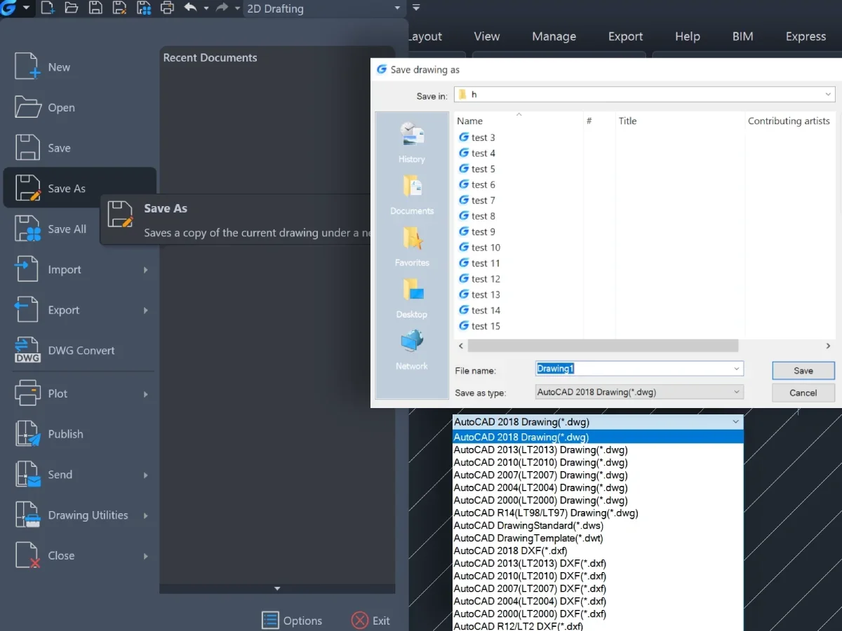Click the horizontal scrollbar in the file list

(x=603, y=346)
